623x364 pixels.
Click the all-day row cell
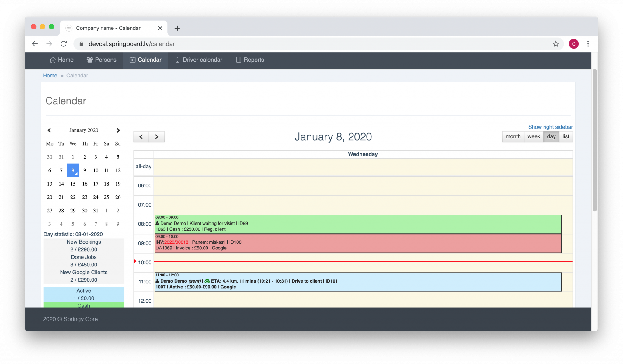[363, 167]
